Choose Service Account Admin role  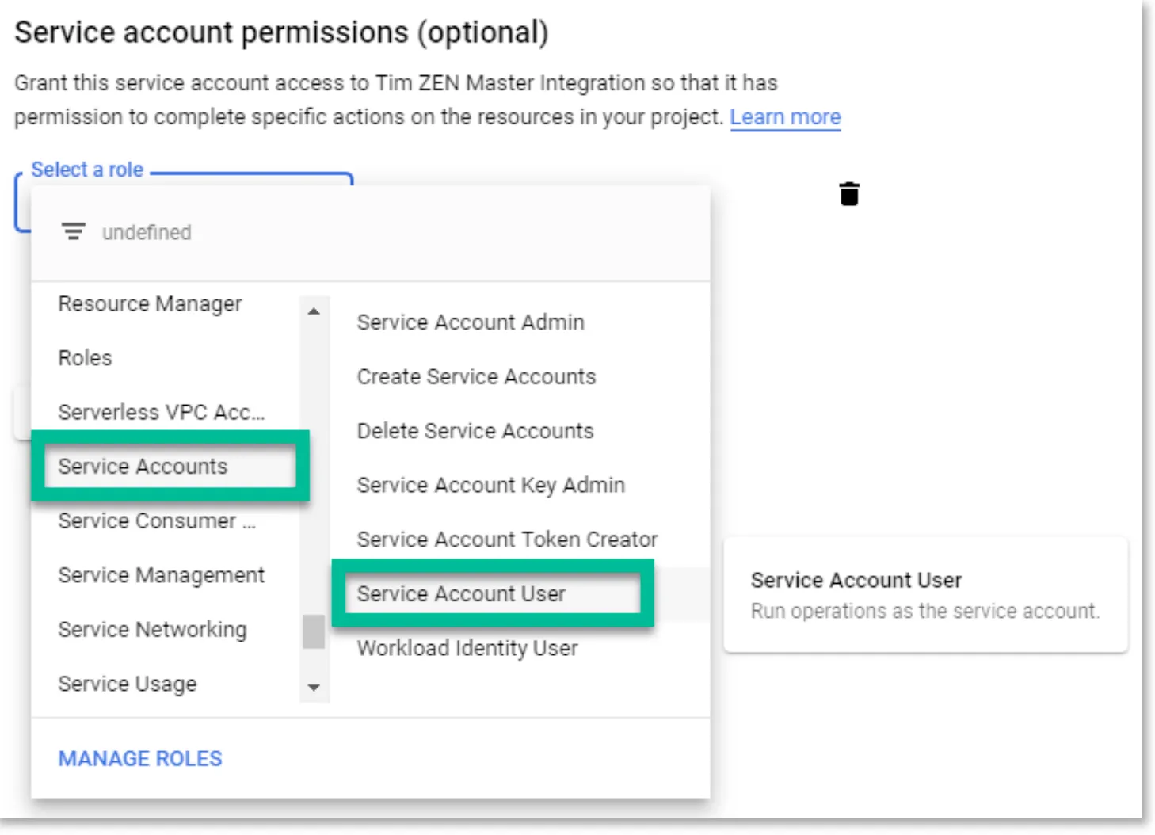coord(471,322)
